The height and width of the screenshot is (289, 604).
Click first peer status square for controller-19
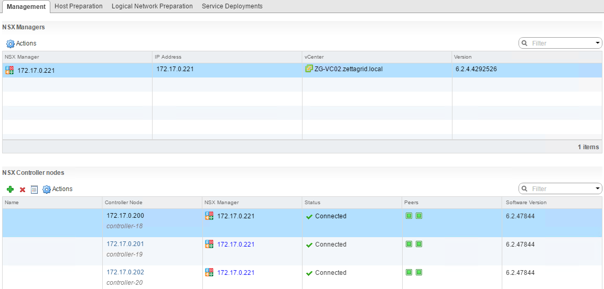click(x=409, y=244)
